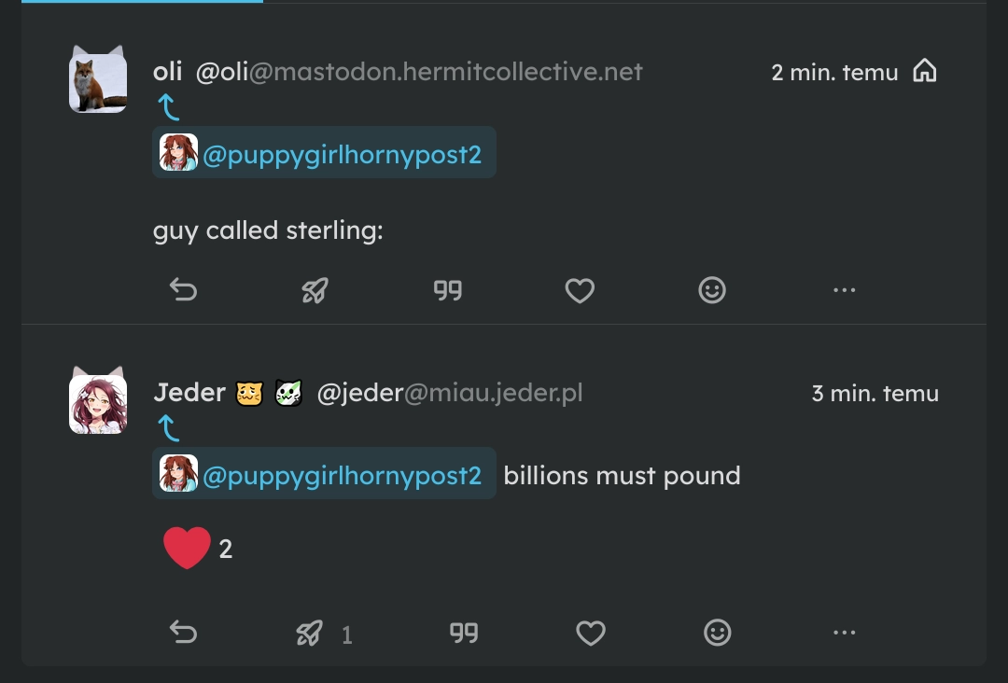Boost oli's post with rocket icon
The height and width of the screenshot is (683, 1008).
tap(315, 290)
